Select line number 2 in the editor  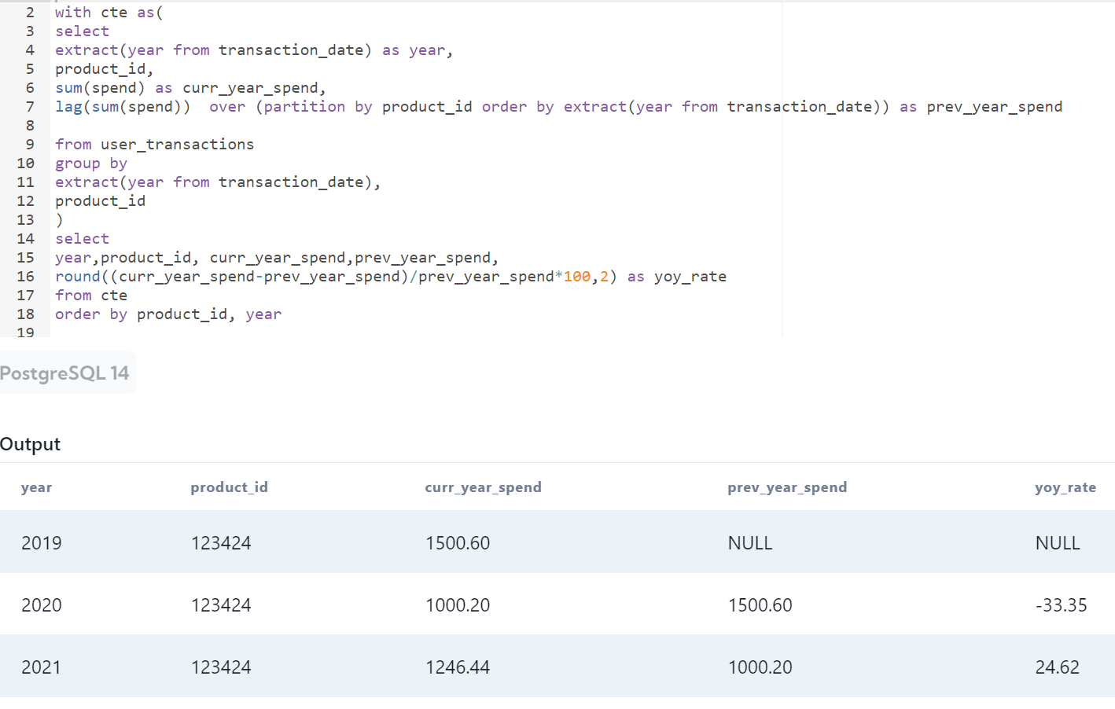coord(28,12)
